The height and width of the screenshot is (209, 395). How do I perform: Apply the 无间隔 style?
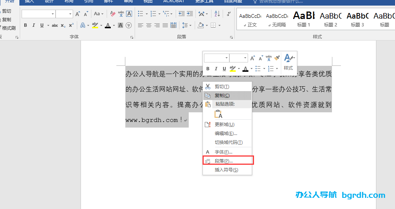click(x=277, y=19)
